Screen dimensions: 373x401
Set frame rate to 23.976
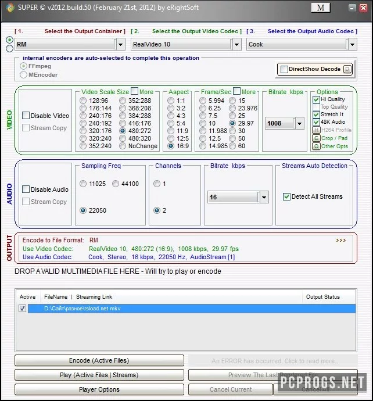point(232,108)
